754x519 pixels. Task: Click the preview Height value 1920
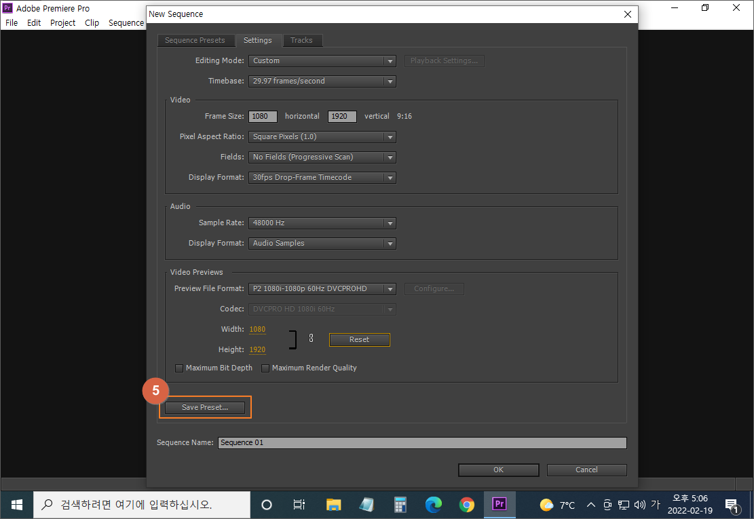pos(257,350)
